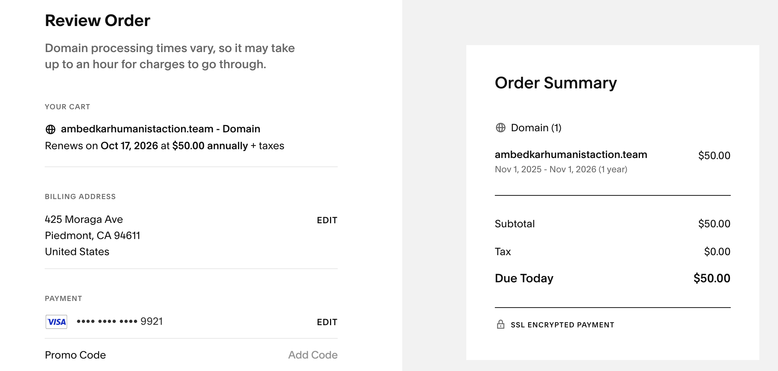Edit the billing address
778x371 pixels.
tap(327, 220)
